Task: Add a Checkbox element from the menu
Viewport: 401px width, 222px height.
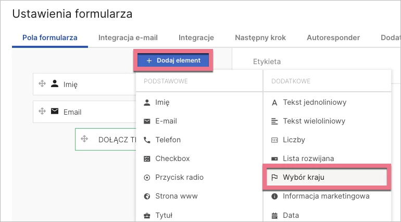Action: point(172,158)
